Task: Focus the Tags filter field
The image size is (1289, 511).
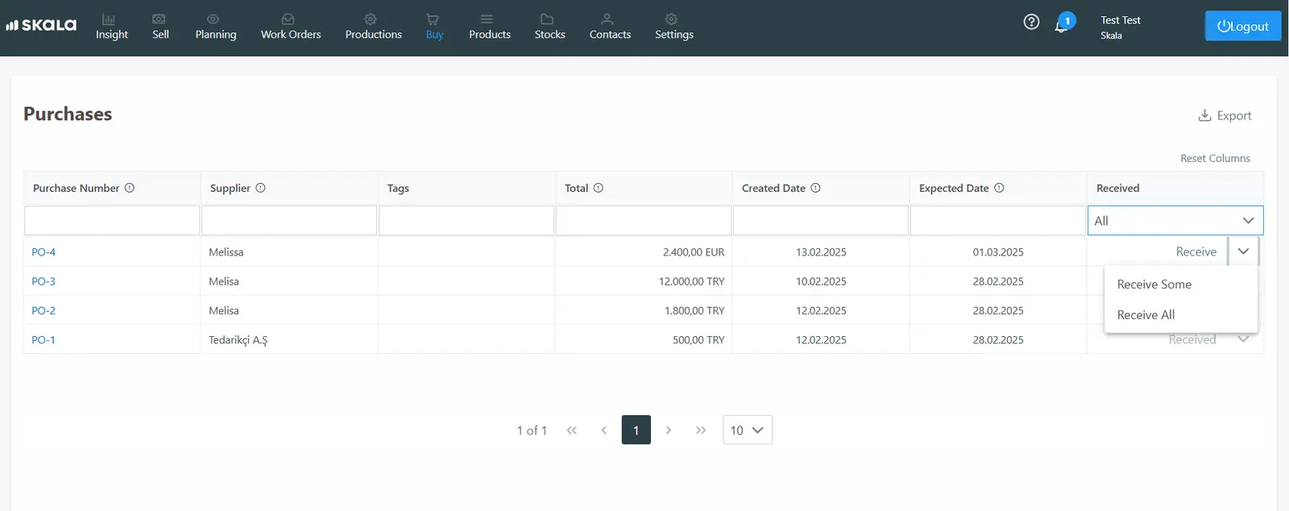Action: [x=466, y=221]
